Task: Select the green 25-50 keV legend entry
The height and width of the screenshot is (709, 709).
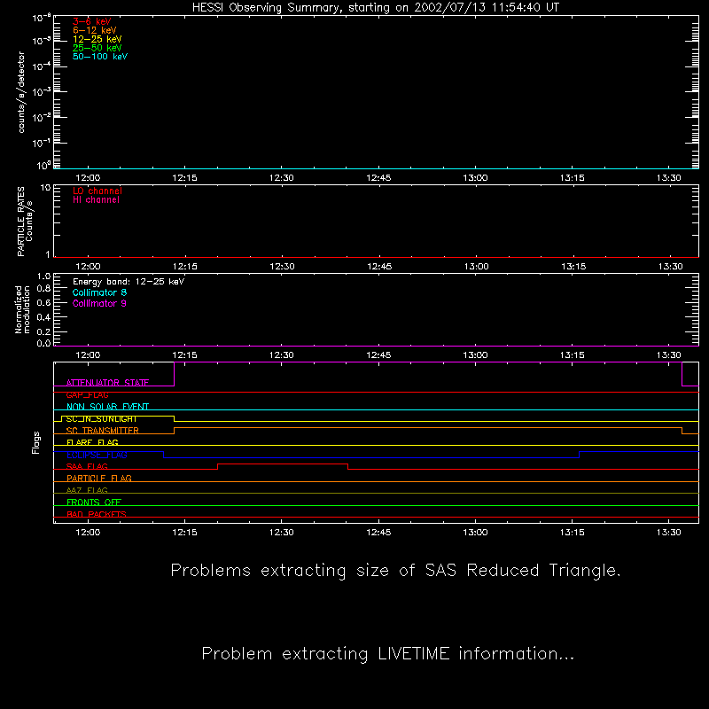Action: pos(97,48)
